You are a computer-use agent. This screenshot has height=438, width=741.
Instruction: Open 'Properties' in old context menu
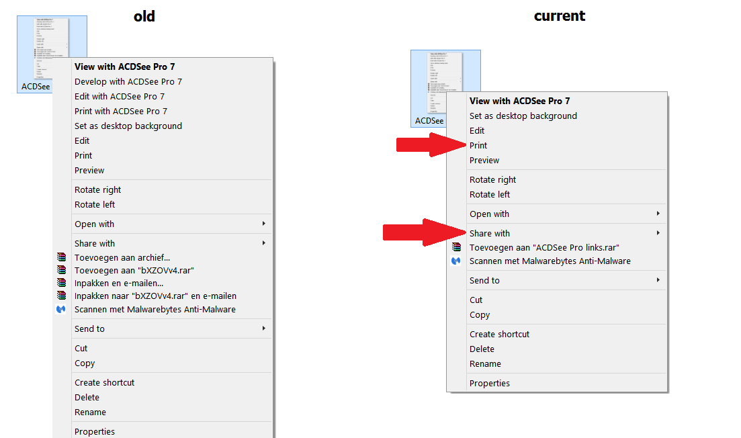pos(95,431)
